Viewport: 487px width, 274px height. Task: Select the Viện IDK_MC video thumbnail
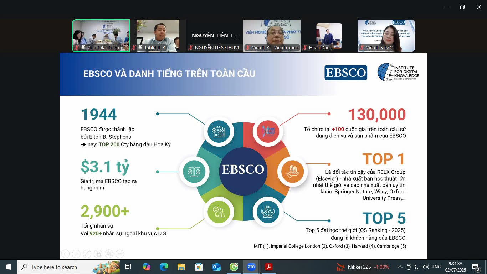coord(386,36)
